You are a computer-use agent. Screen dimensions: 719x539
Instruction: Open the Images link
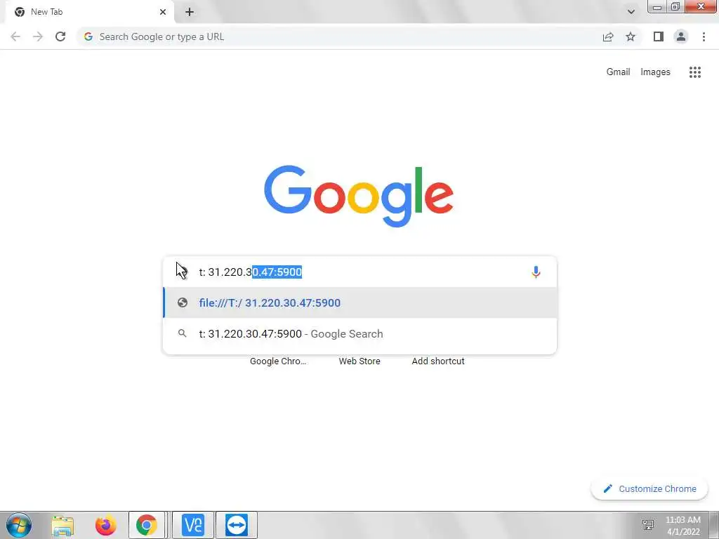pyautogui.click(x=655, y=72)
